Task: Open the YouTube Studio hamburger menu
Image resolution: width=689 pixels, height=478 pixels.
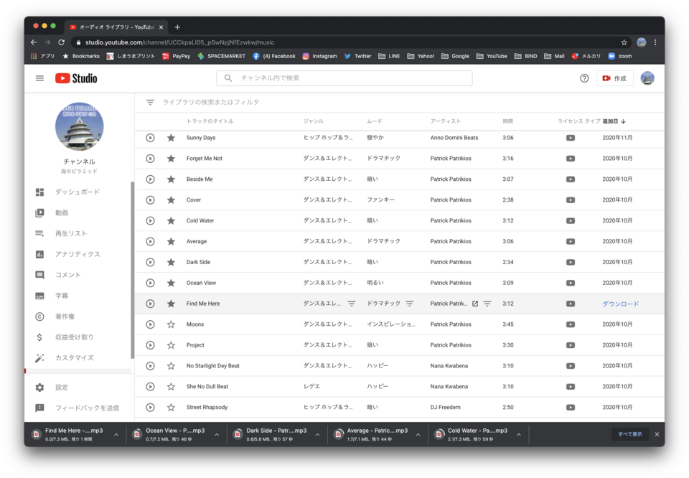Action: (x=39, y=78)
